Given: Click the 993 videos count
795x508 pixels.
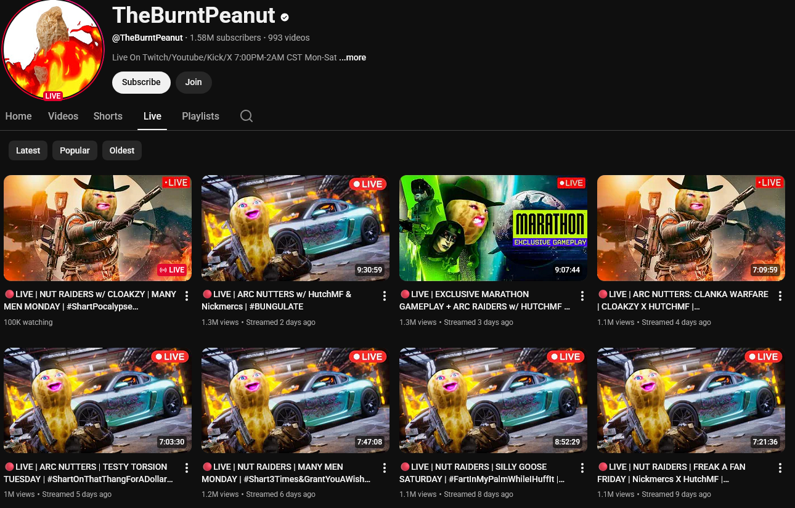Looking at the screenshot, I should [x=289, y=38].
